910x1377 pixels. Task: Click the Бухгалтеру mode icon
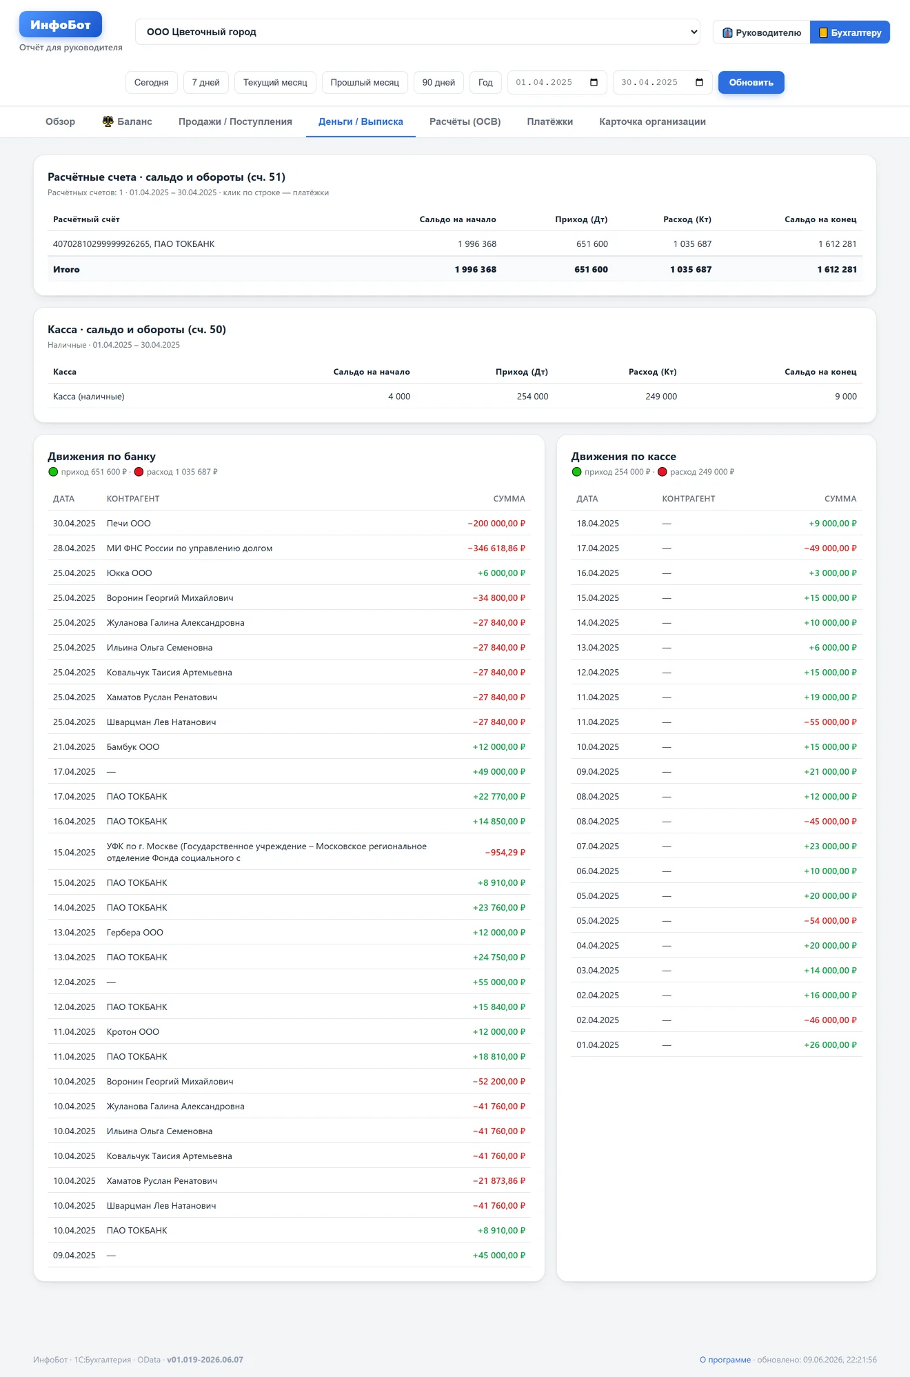point(822,32)
